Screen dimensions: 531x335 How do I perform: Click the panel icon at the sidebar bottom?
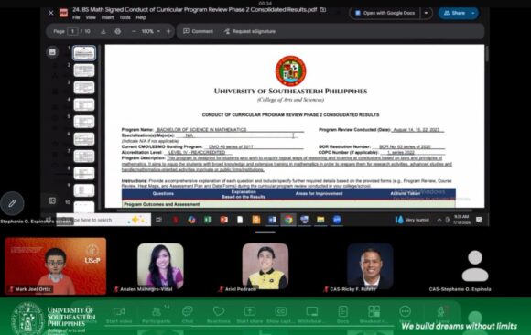(x=52, y=200)
